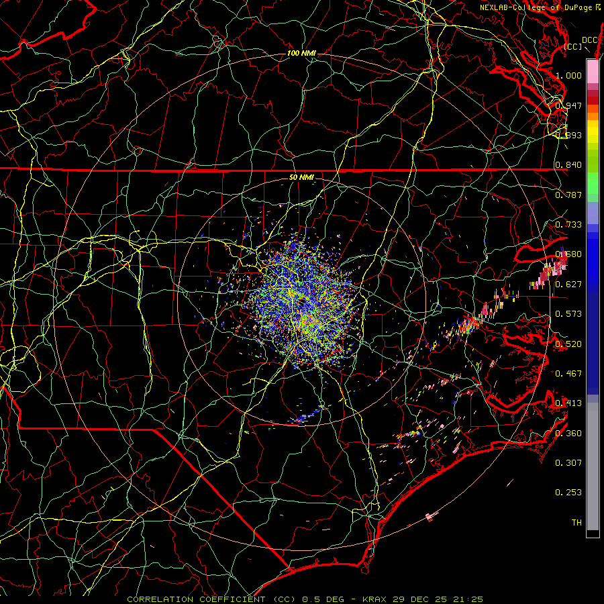Pick the dark red segment of the color bar
604x604 pixels.
pyautogui.click(x=593, y=101)
